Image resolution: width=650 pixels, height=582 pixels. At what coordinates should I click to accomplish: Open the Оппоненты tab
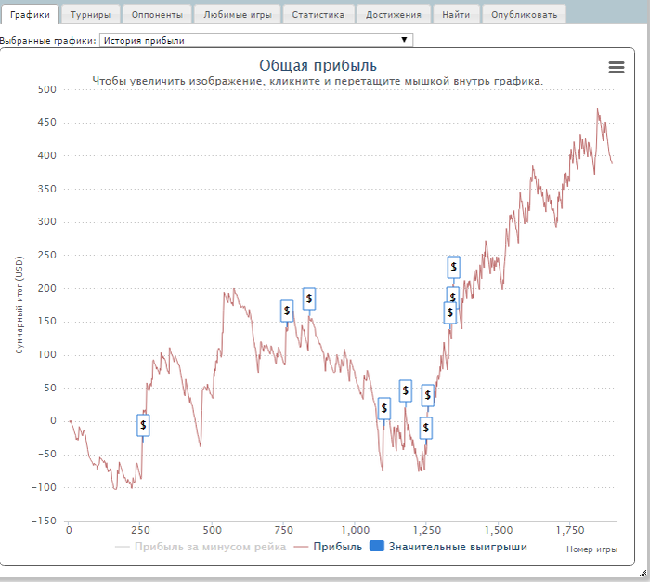click(x=157, y=15)
